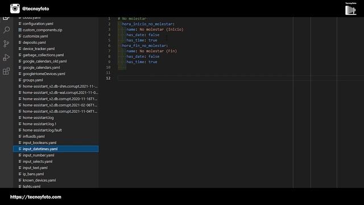Click the file icon beside input_datetimes.yaml
Image resolution: width=364 pixels, height=205 pixels.
[x=20, y=149]
